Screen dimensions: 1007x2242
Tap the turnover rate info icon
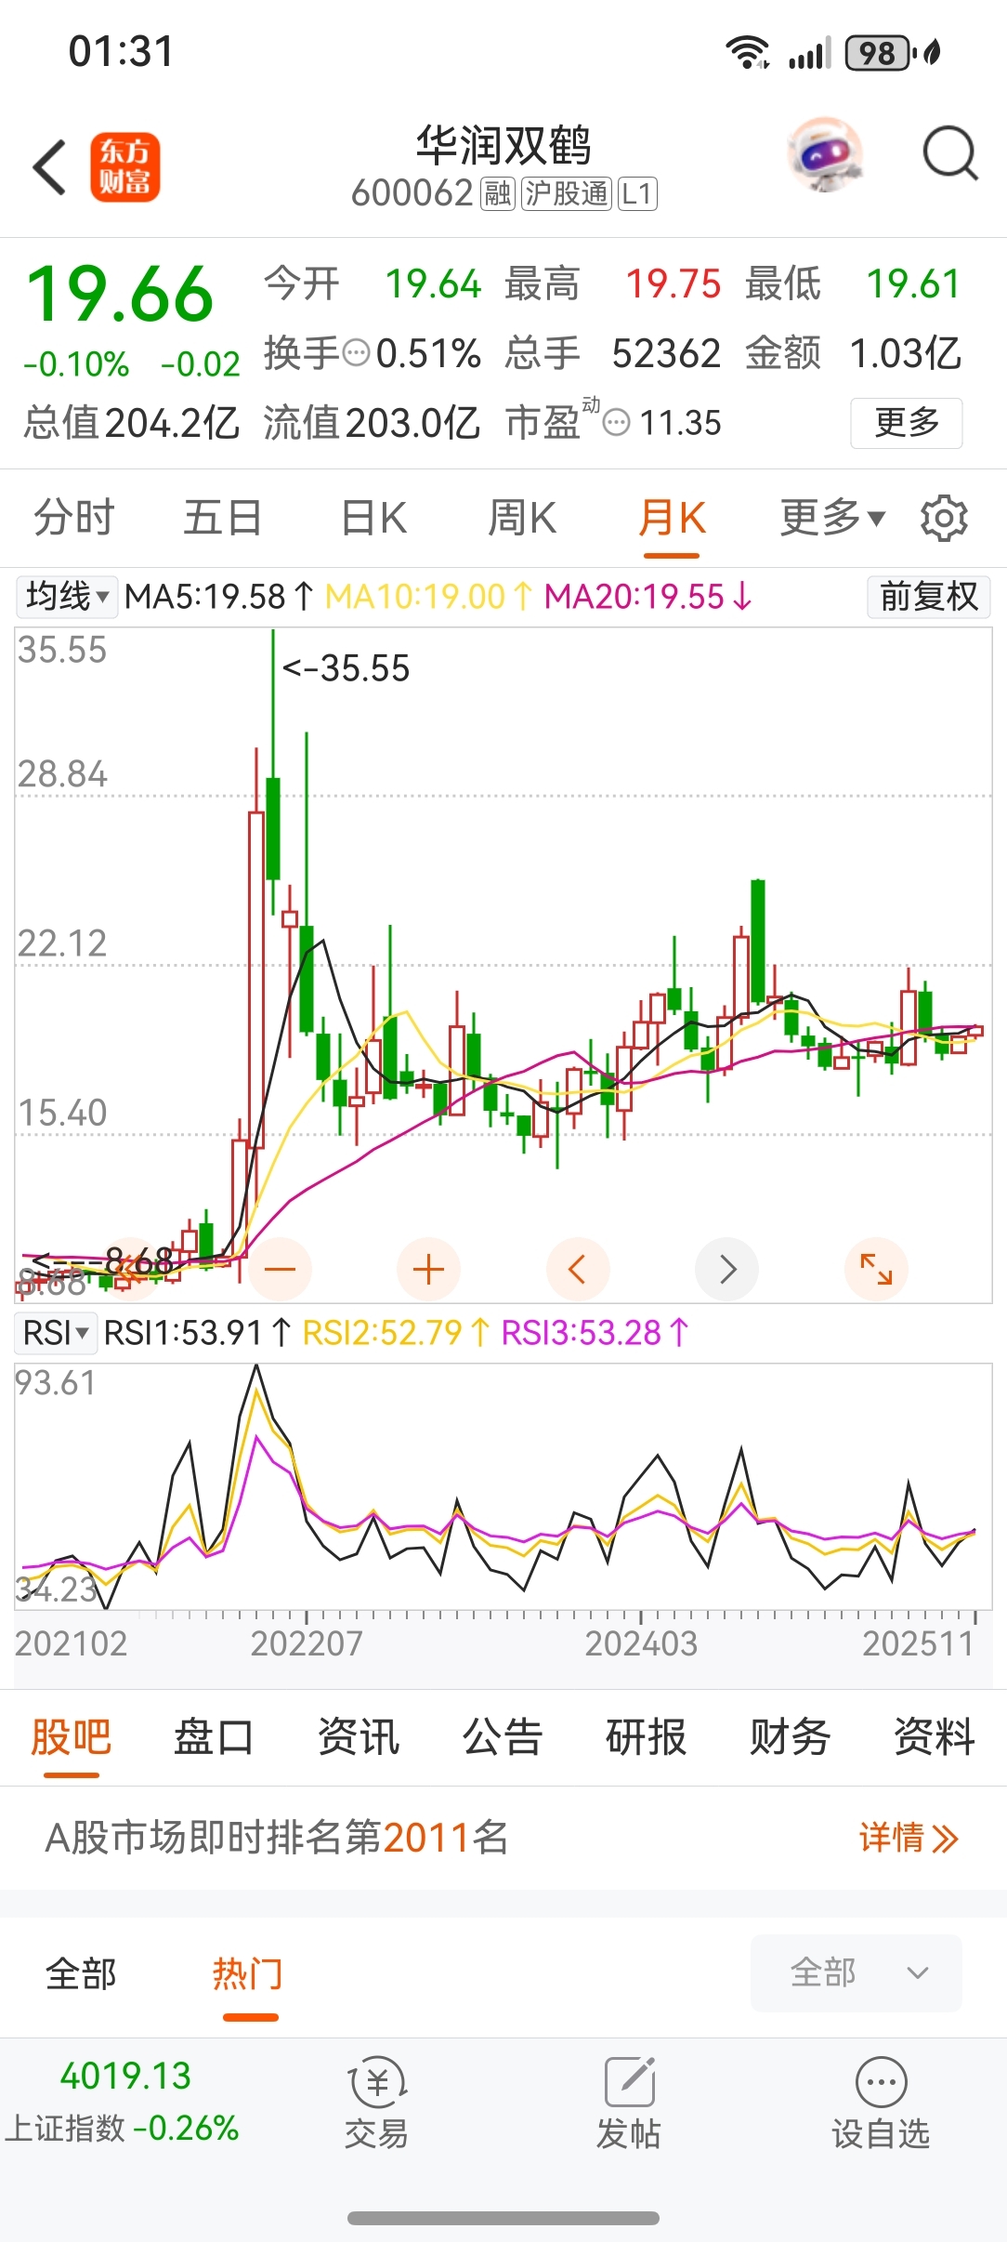point(357,353)
